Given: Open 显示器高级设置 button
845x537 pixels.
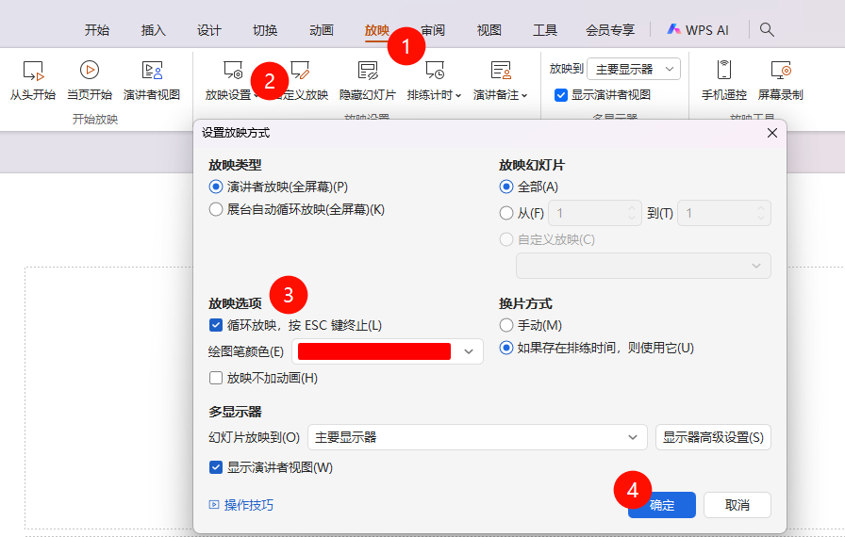Looking at the screenshot, I should click(x=713, y=437).
